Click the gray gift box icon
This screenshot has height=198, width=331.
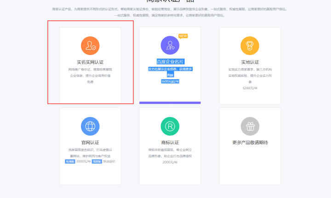(250, 126)
